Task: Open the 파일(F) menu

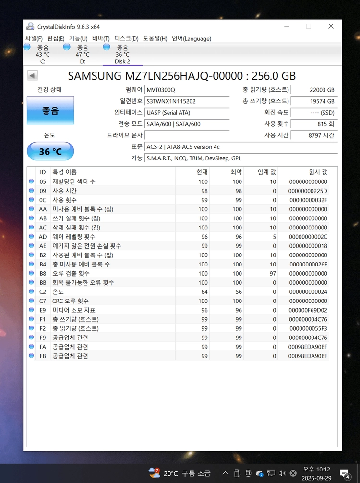Action: click(x=34, y=38)
